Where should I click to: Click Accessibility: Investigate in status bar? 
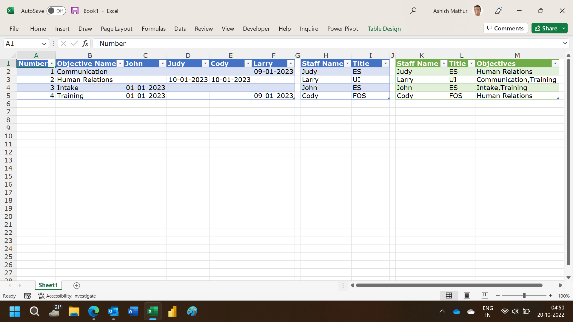point(67,296)
